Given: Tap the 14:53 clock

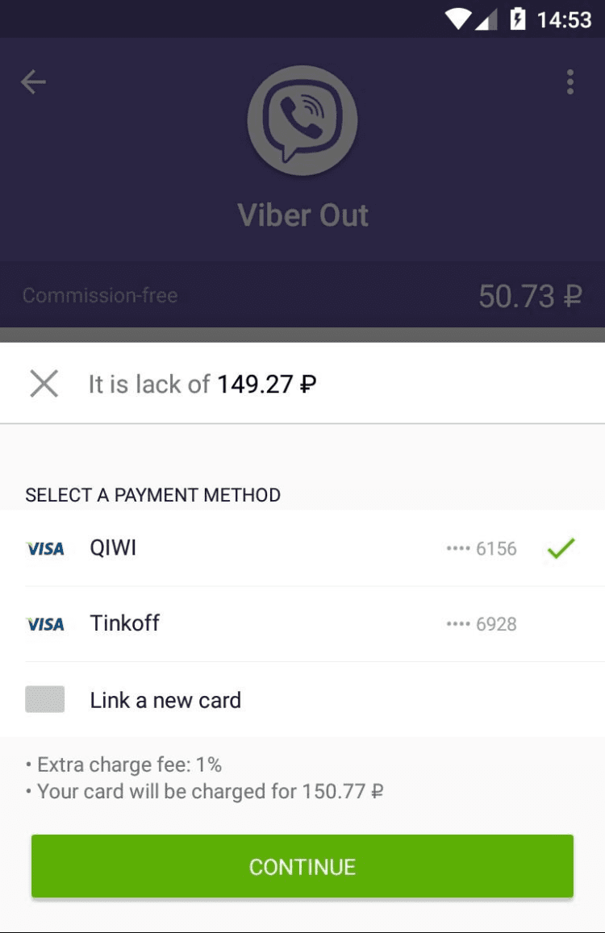Looking at the screenshot, I should (564, 19).
